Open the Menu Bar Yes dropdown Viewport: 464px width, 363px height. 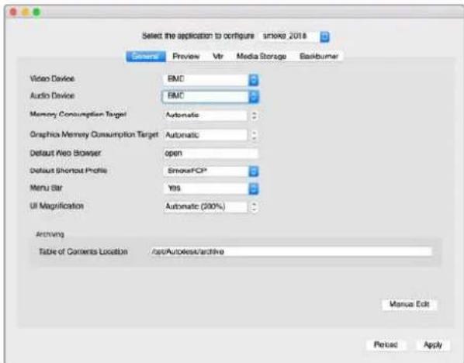[x=211, y=188]
